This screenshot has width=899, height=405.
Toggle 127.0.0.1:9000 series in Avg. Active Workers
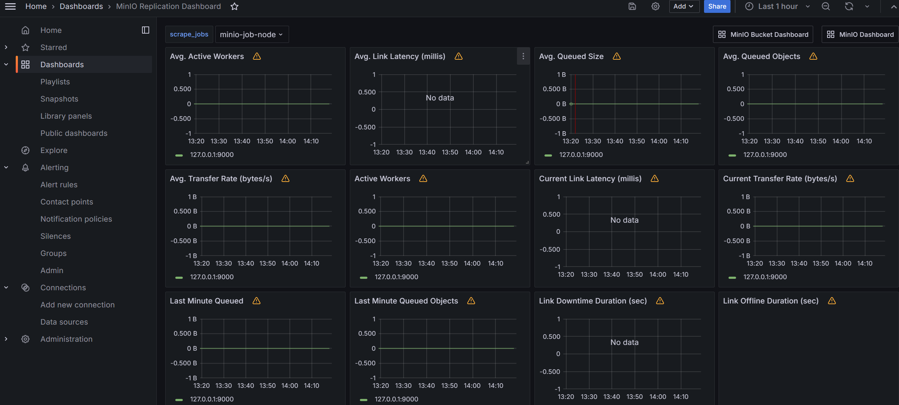coord(212,155)
